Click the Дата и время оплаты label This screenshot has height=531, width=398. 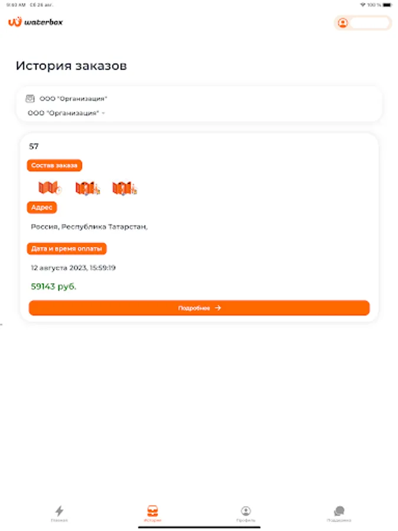click(x=67, y=249)
